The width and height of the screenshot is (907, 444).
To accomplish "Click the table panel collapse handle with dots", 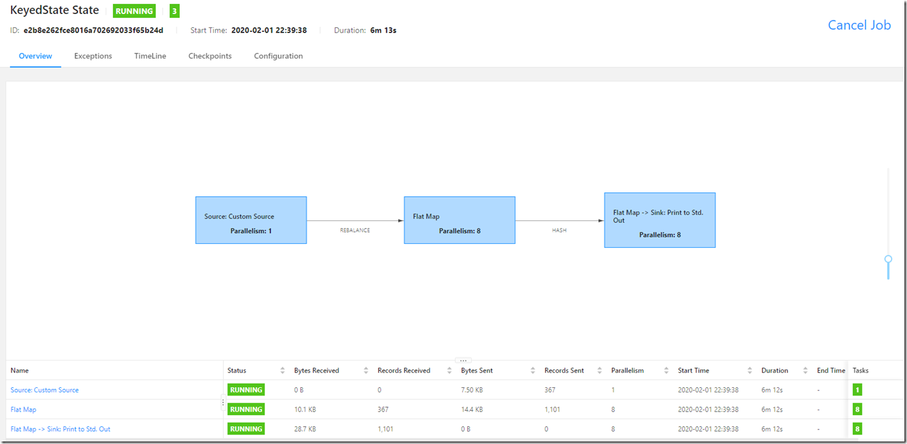I will 463,361.
